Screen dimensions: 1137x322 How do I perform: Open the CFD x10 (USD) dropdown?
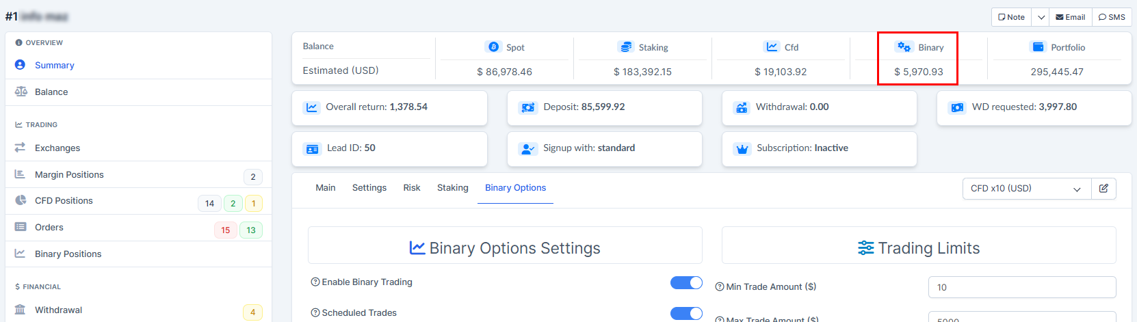[x=1025, y=189]
